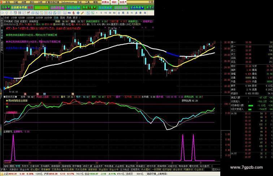
Task: Select the 管理 bottom tab
Action: pyautogui.click(x=18, y=166)
